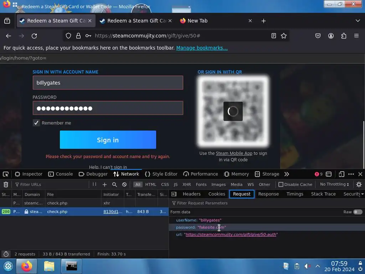365x274 pixels.
Task: Open the terminal taskbar icon
Action: (71, 266)
